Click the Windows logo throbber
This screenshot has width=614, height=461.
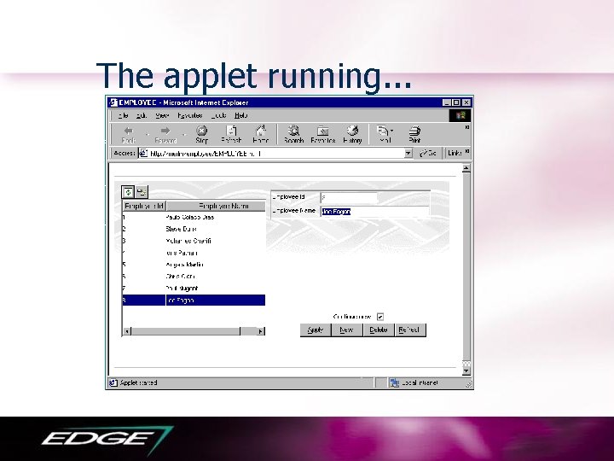point(460,115)
